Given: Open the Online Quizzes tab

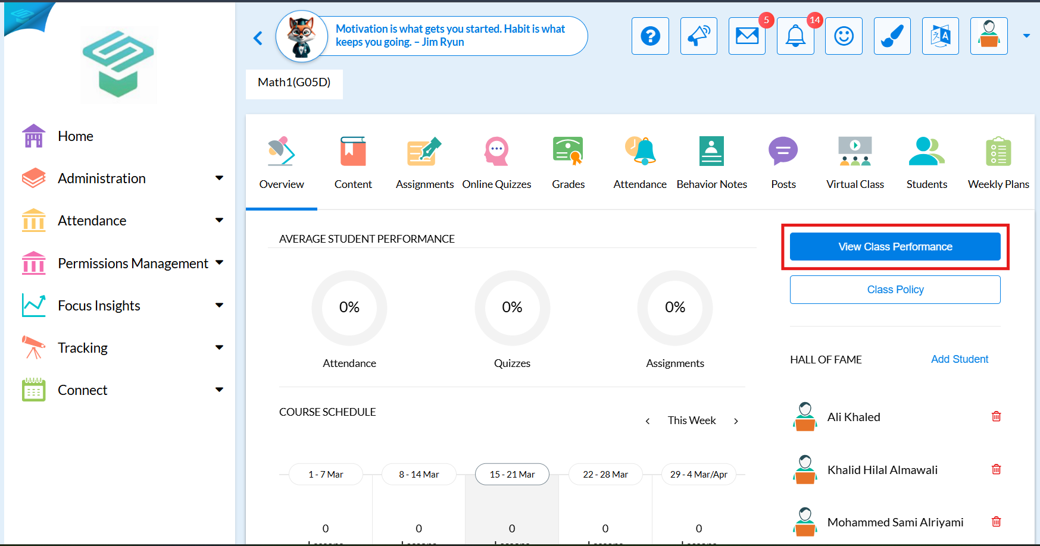Looking at the screenshot, I should [x=496, y=164].
